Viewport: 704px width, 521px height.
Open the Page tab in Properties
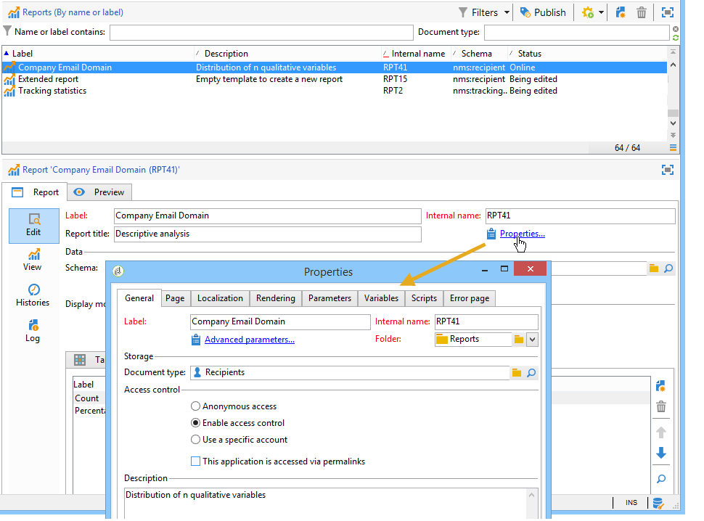tap(175, 298)
